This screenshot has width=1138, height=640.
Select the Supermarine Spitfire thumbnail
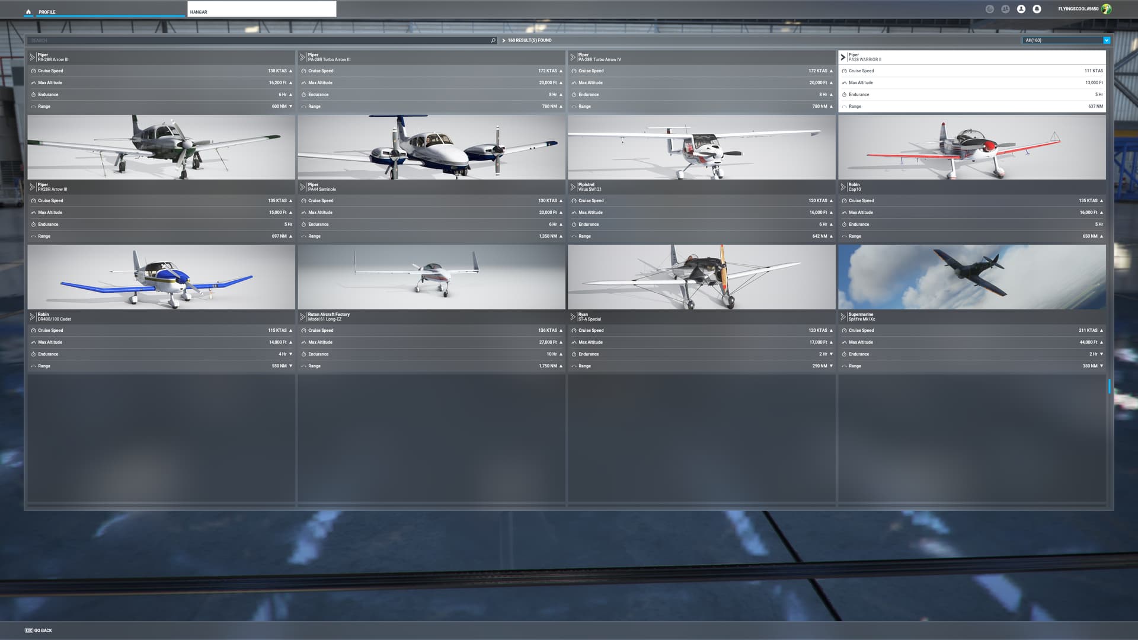972,277
